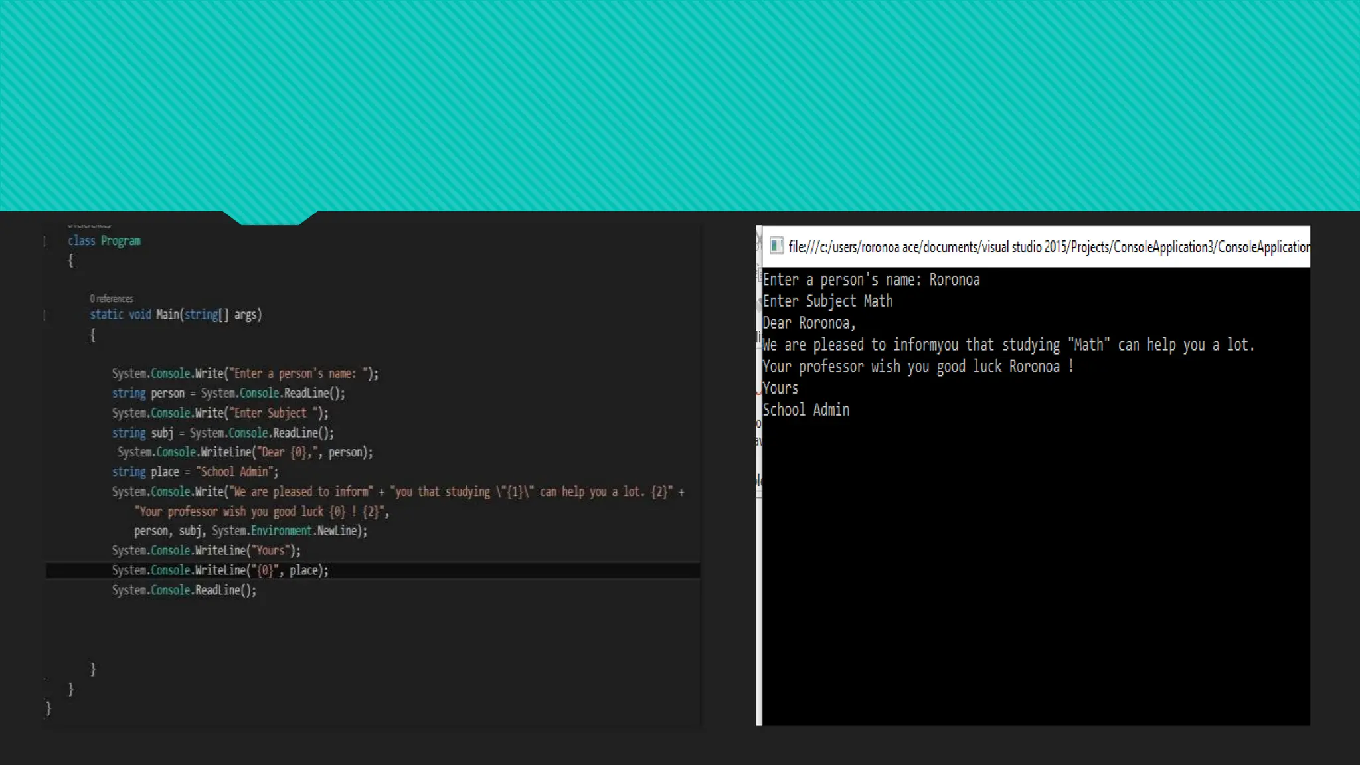Click 'person, subj, System.Environment.NewLine' line
The width and height of the screenshot is (1360, 765).
tap(250, 531)
